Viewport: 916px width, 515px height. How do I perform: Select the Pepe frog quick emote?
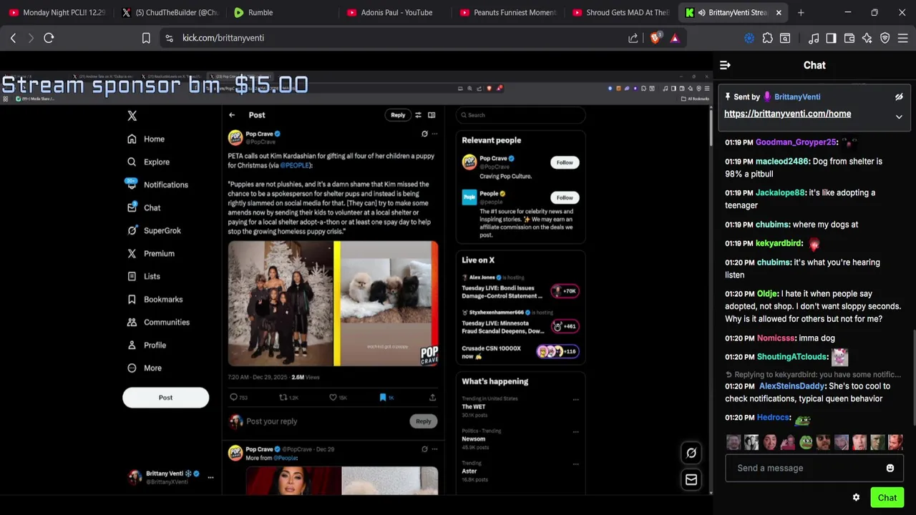(x=806, y=442)
